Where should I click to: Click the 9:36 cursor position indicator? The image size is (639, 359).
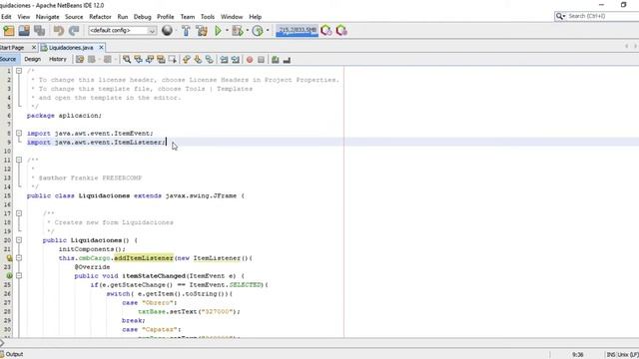pos(577,355)
